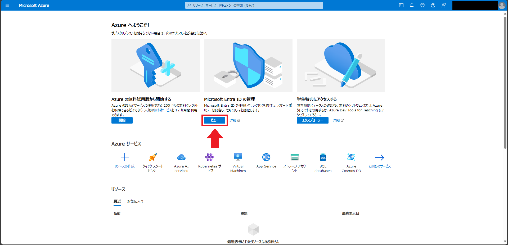Open the help menu question mark icon

(x=433, y=5)
